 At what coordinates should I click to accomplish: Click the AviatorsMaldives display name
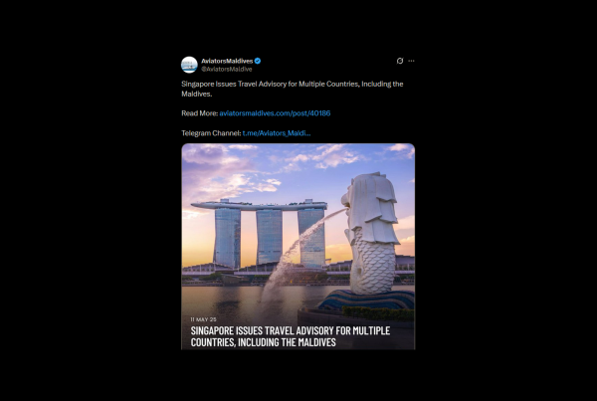pos(227,61)
